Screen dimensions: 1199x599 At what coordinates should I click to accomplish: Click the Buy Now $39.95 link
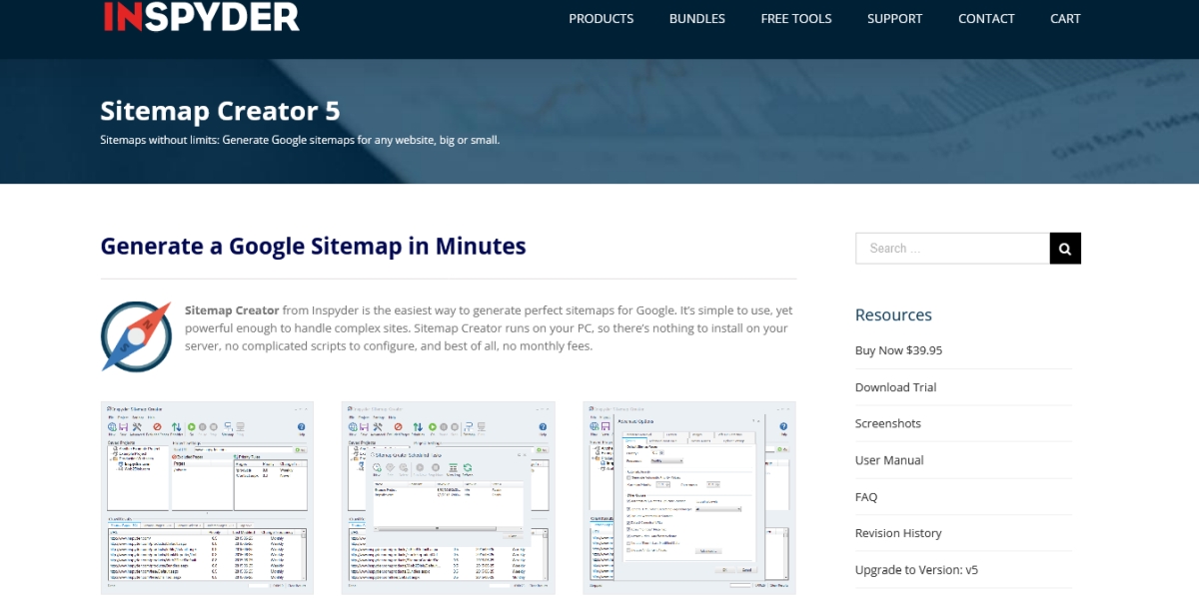[898, 350]
